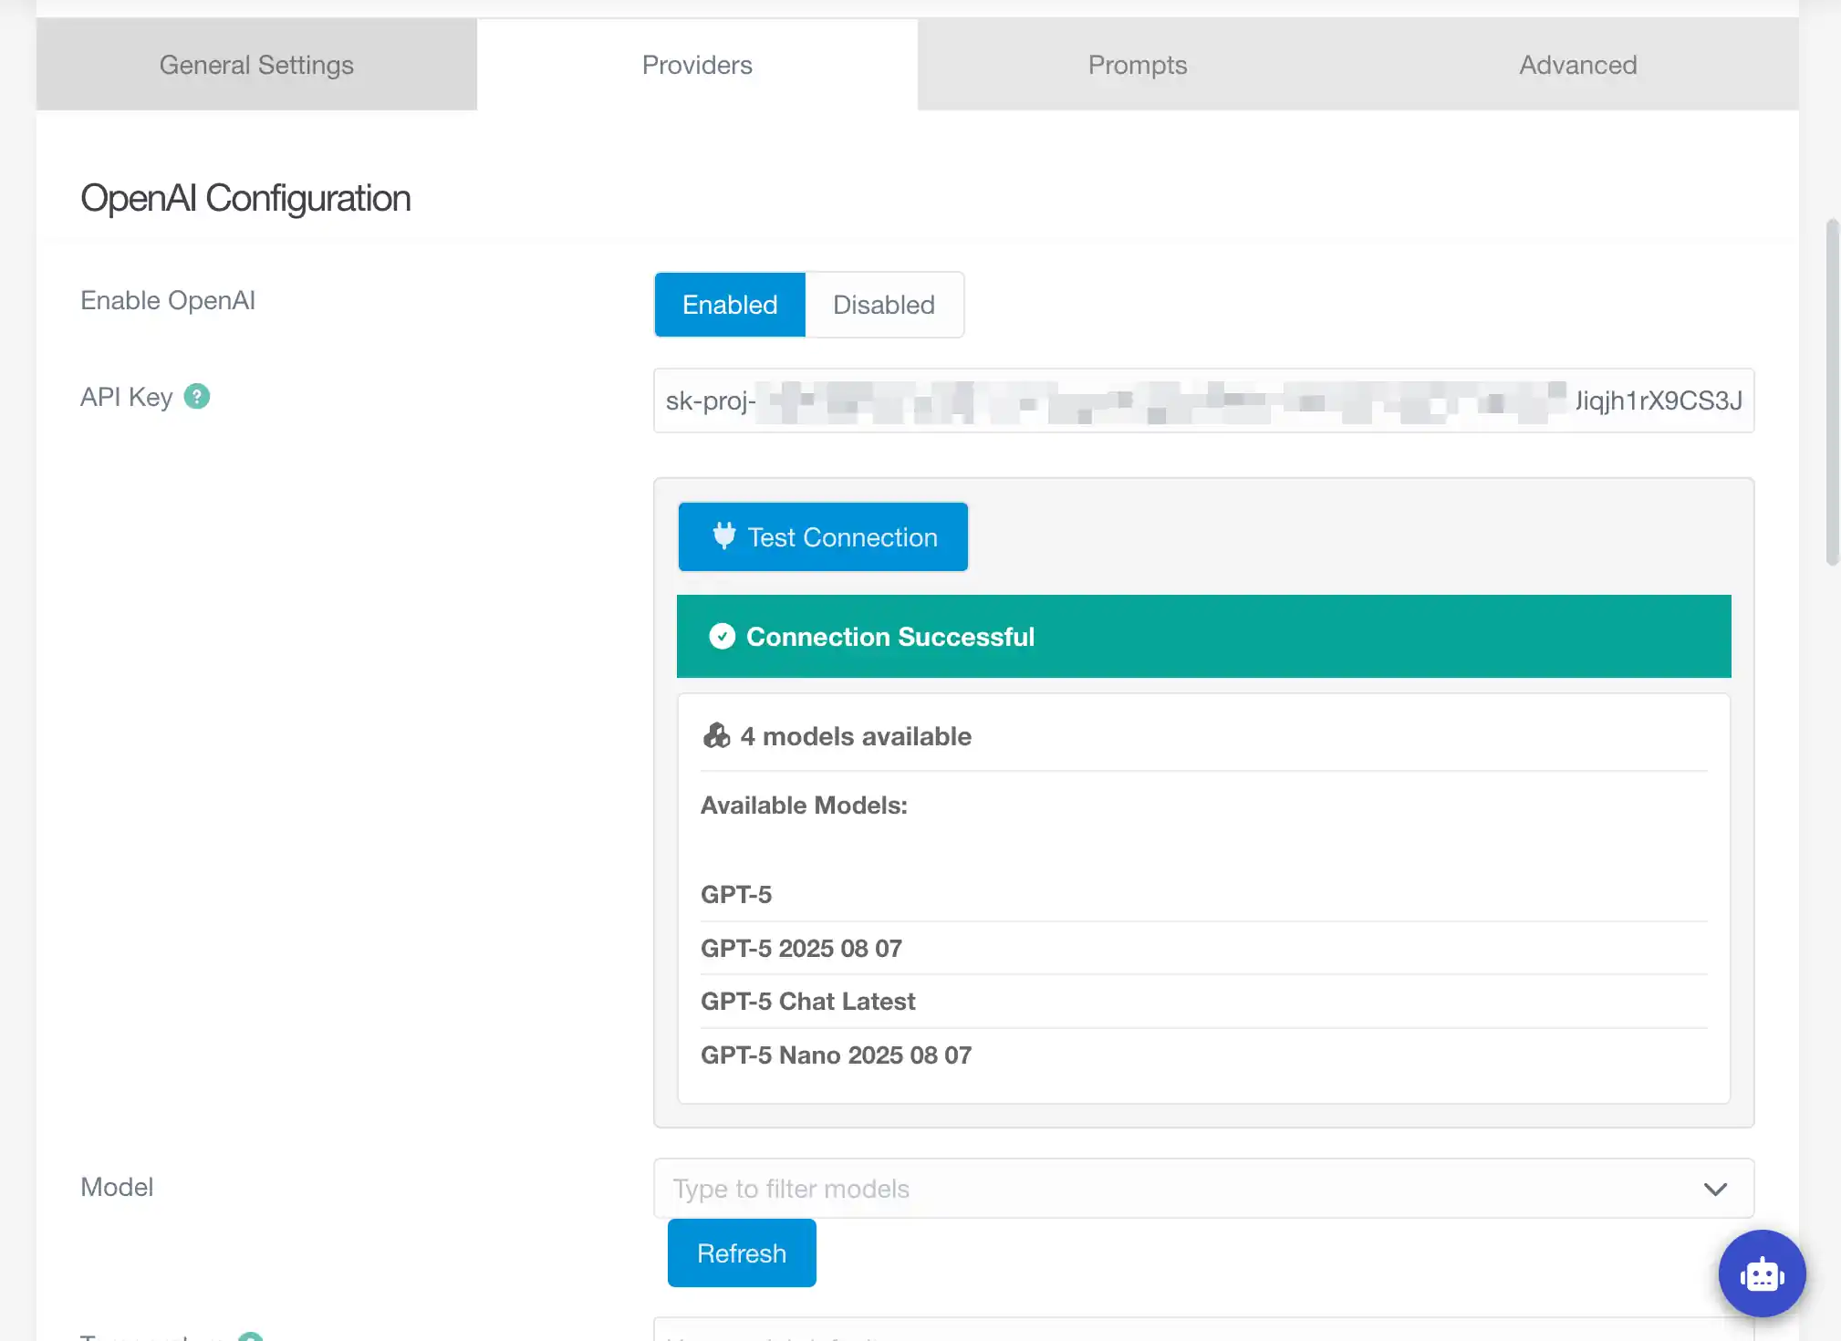The height and width of the screenshot is (1341, 1841).
Task: Click the plug icon on Test Connection
Action: pyautogui.click(x=723, y=536)
